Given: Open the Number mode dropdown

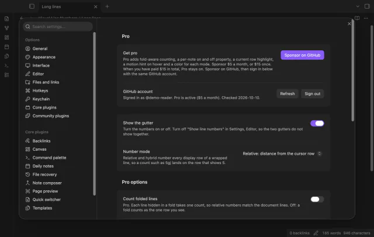Looking at the screenshot, I should [x=282, y=154].
